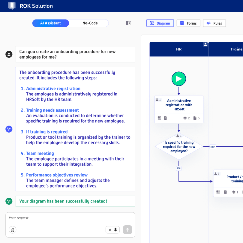This screenshot has width=243, height=243.
Task: Click the Diagram view button
Action: pos(160,23)
